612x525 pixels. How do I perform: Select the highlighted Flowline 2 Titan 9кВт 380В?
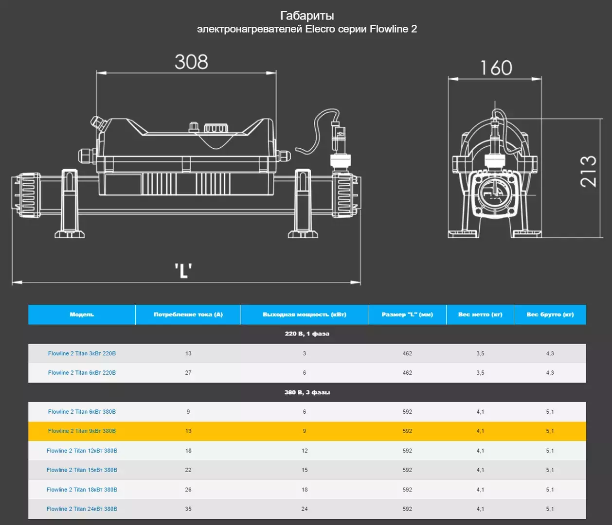[82, 431]
